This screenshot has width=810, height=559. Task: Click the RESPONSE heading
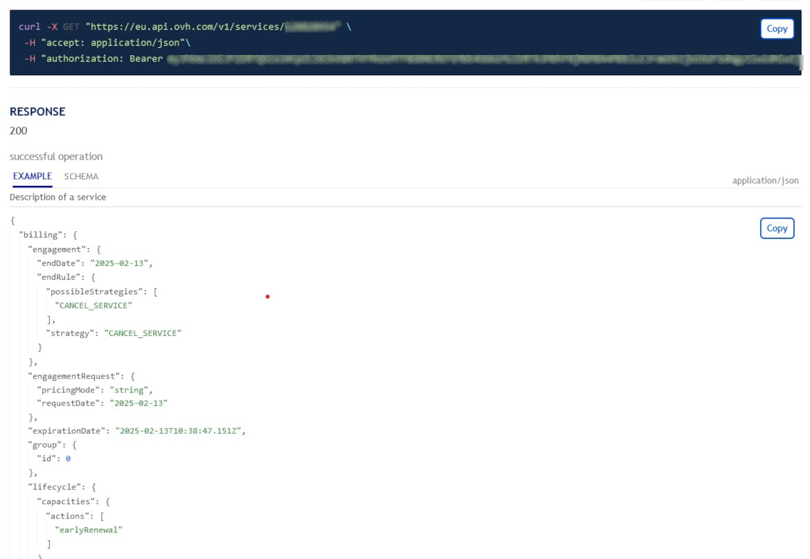click(x=38, y=112)
